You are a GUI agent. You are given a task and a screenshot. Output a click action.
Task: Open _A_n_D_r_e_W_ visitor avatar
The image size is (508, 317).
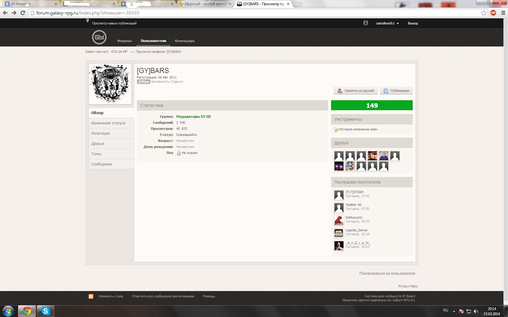click(339, 246)
